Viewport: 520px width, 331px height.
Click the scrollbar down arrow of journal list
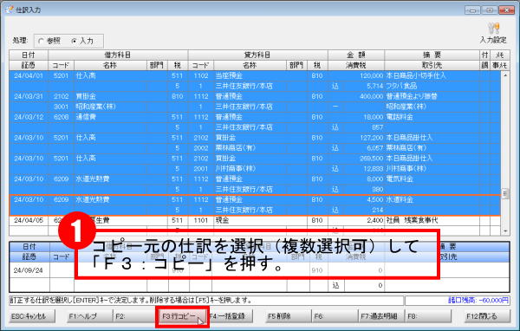click(x=505, y=230)
